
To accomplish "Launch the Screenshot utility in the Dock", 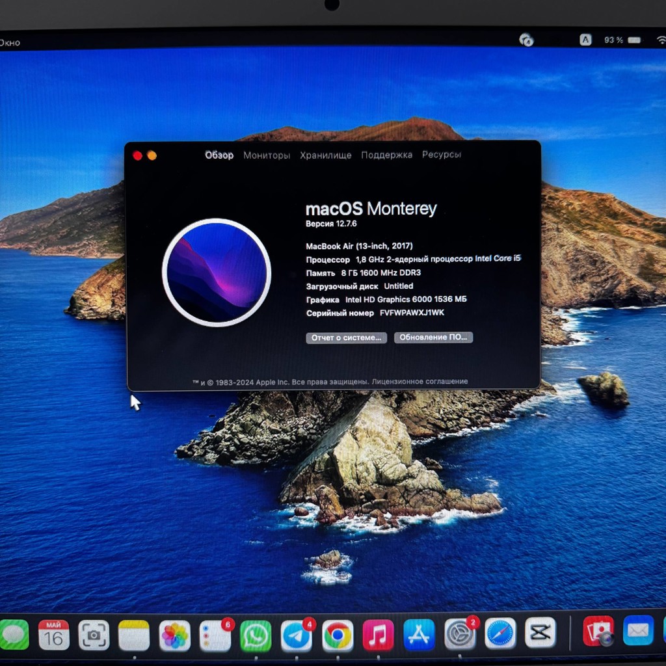I will tap(94, 635).
